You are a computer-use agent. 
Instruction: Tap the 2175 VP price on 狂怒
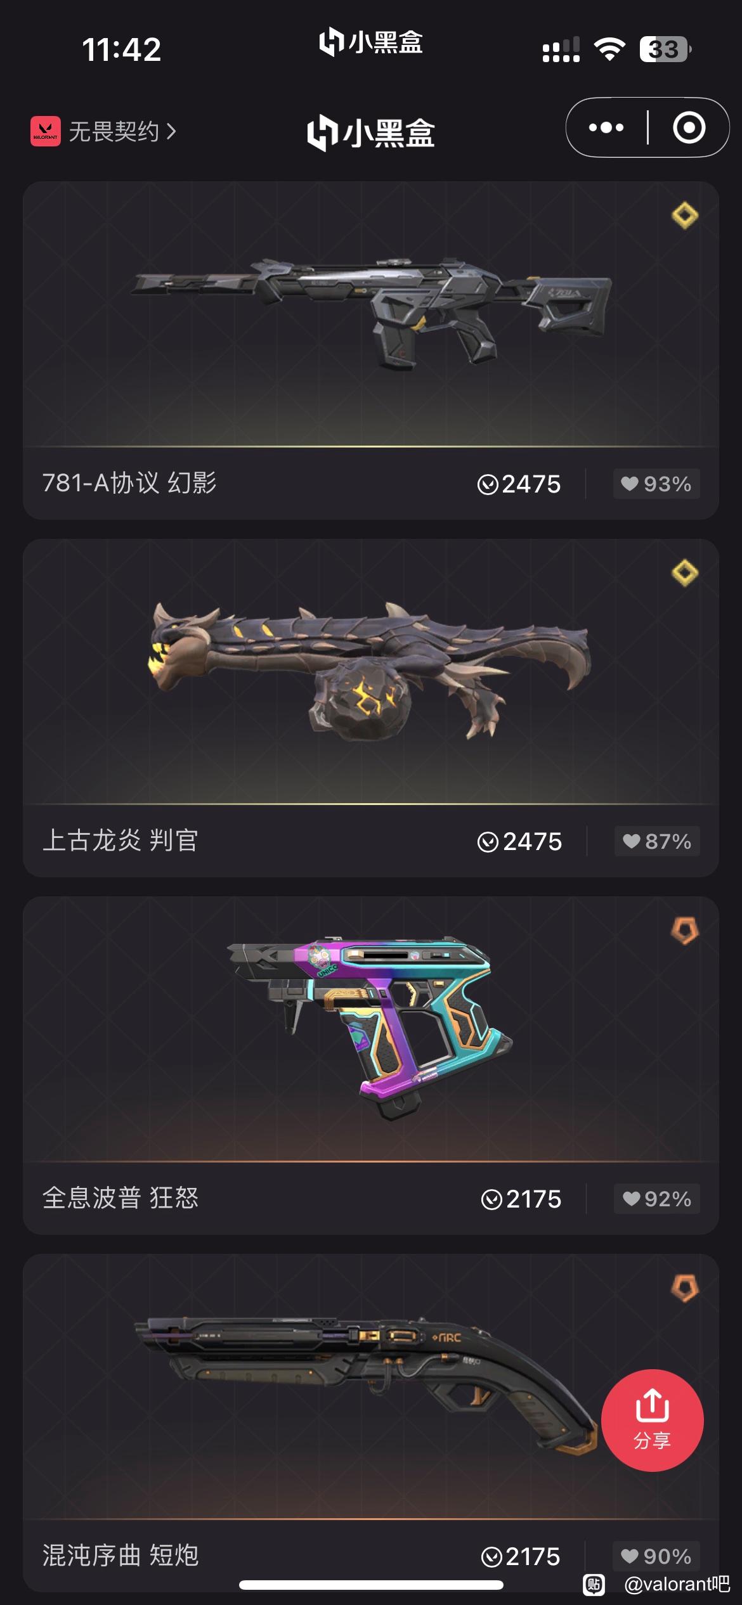pos(521,1199)
